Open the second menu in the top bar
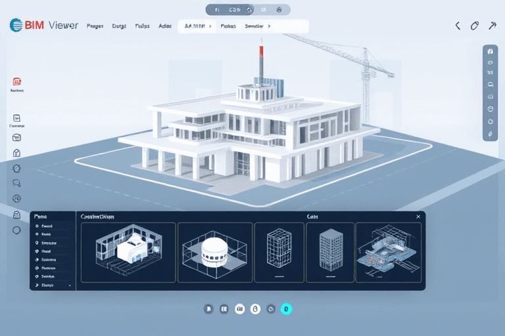Image resolution: width=505 pixels, height=336 pixels. click(119, 26)
